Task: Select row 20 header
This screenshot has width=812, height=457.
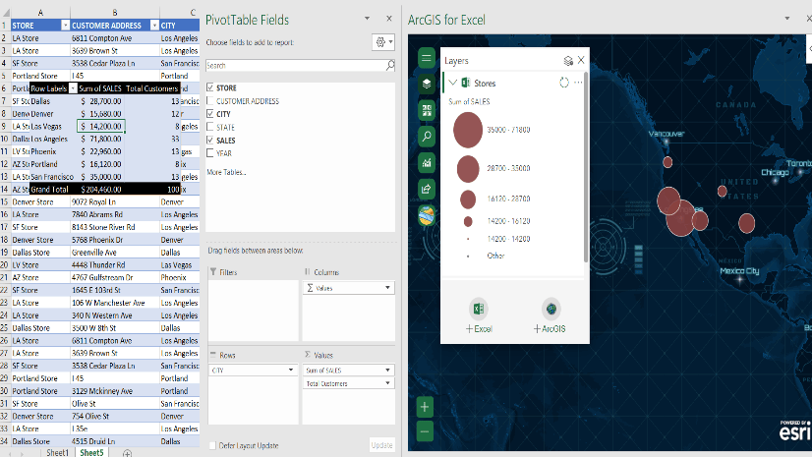Action: tap(5, 265)
